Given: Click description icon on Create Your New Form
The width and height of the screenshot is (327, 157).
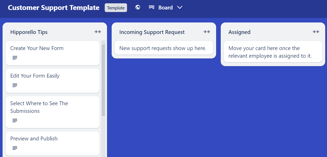Looking at the screenshot, I should (15, 58).
